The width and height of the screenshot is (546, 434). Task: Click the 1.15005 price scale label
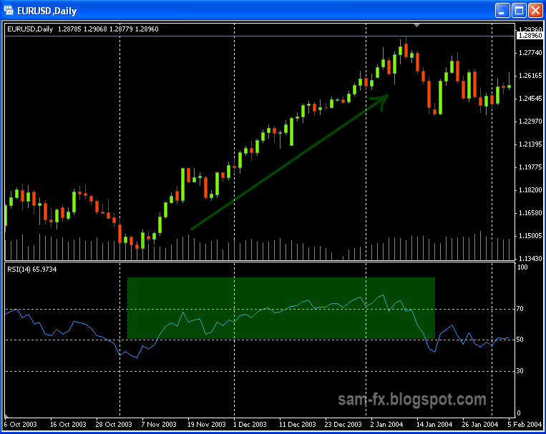coord(530,236)
